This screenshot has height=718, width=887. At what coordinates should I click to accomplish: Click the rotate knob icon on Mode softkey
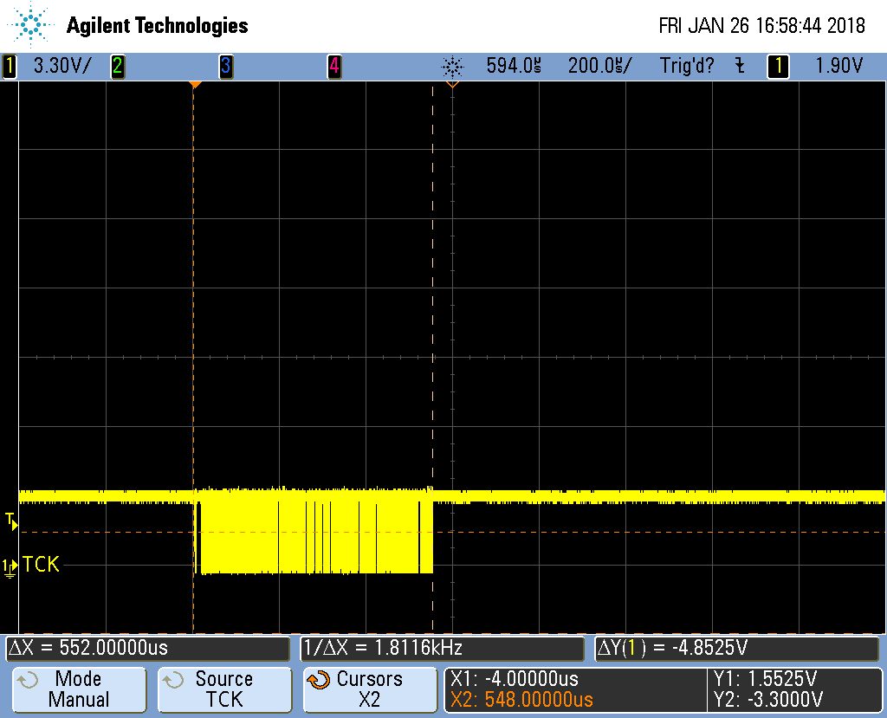coord(27,680)
